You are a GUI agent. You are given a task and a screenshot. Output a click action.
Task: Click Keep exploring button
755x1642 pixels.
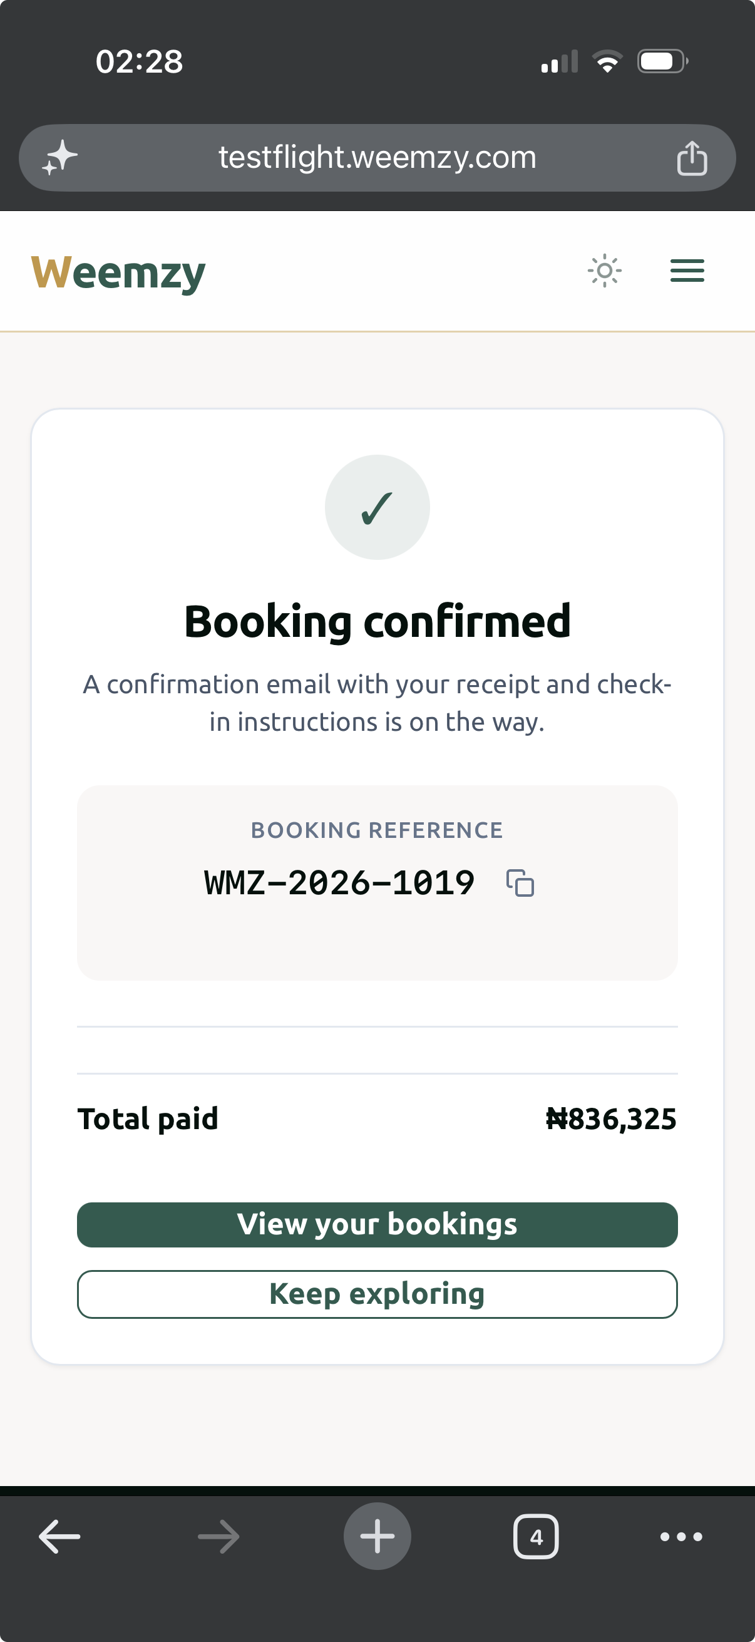coord(377,1294)
